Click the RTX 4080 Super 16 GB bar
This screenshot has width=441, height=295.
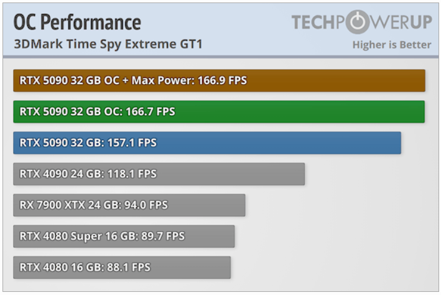pos(124,236)
